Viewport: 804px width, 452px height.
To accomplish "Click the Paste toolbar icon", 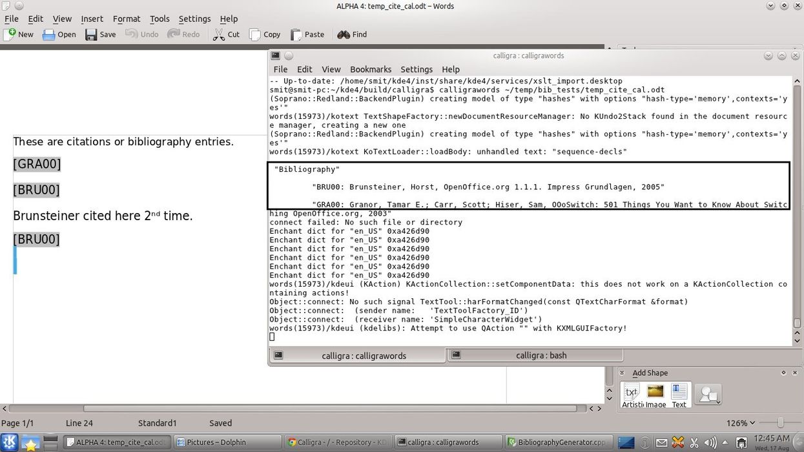I will click(296, 34).
